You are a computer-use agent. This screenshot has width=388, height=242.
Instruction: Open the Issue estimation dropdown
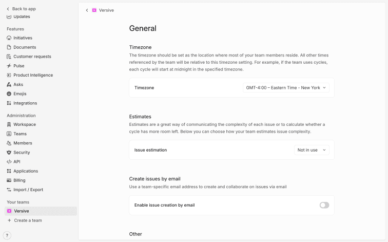tap(311, 150)
